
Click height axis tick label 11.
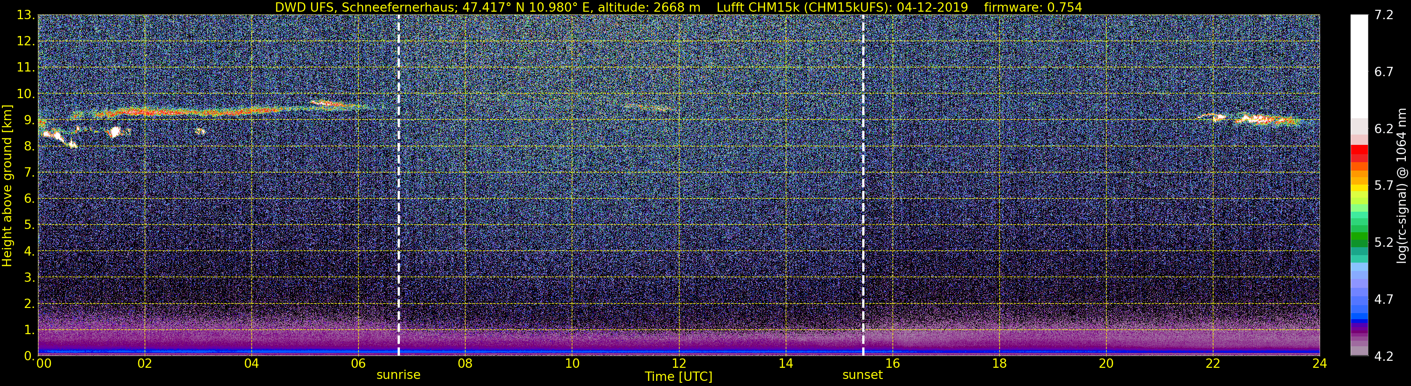point(26,68)
